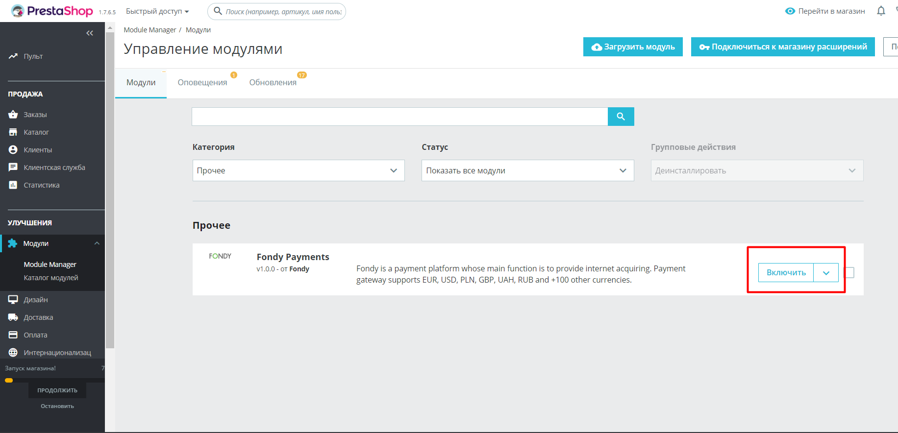Click Module Manager breadcrumb link
This screenshot has width=898, height=433.
pos(150,30)
